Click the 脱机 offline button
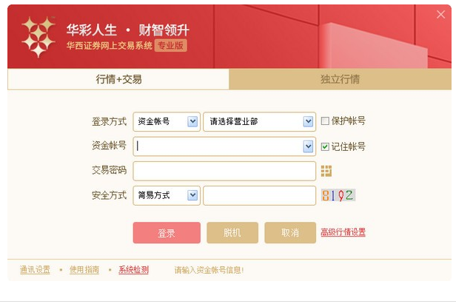Screen dimensions: 456x304 (x=232, y=233)
